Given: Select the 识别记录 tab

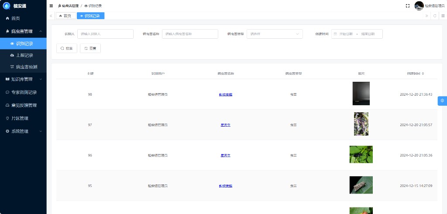Looking at the screenshot, I should 90,16.
